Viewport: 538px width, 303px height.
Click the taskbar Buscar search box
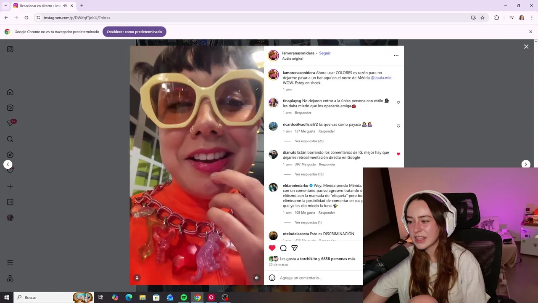54,298
